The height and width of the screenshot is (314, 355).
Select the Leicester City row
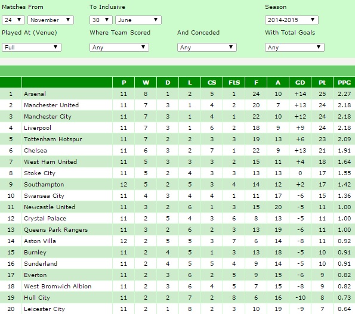[x=178, y=309]
